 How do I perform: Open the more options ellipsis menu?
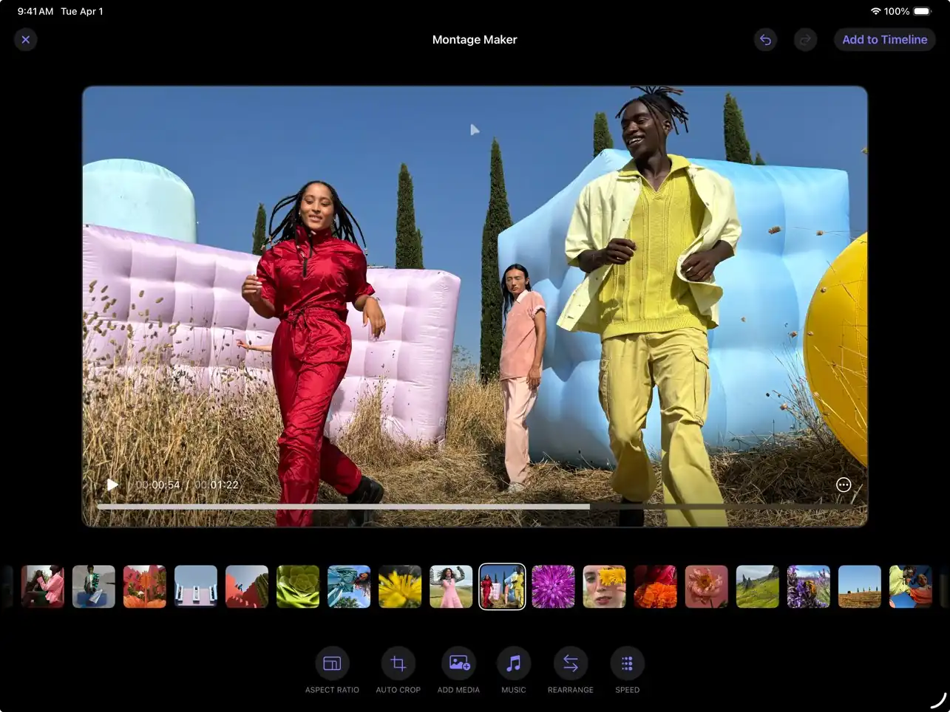click(843, 485)
